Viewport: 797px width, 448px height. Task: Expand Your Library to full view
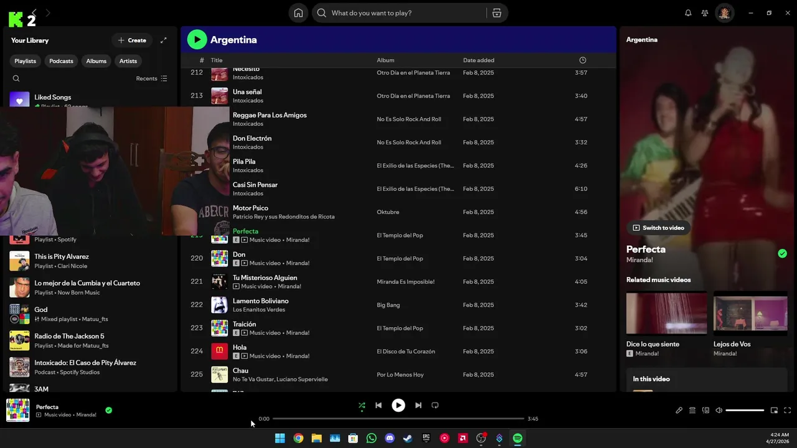click(x=164, y=40)
